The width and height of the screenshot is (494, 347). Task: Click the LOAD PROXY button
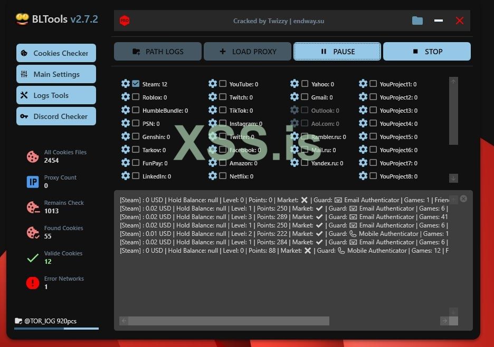[248, 51]
